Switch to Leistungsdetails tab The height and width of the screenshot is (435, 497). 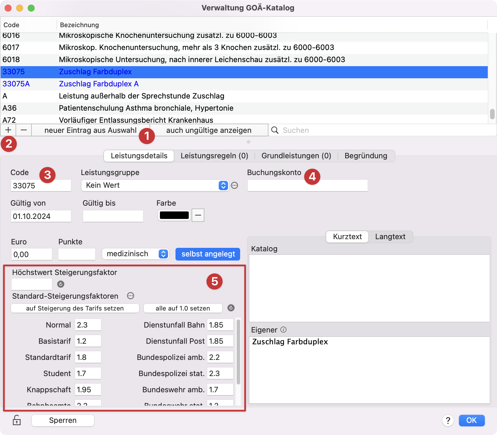pyautogui.click(x=139, y=156)
